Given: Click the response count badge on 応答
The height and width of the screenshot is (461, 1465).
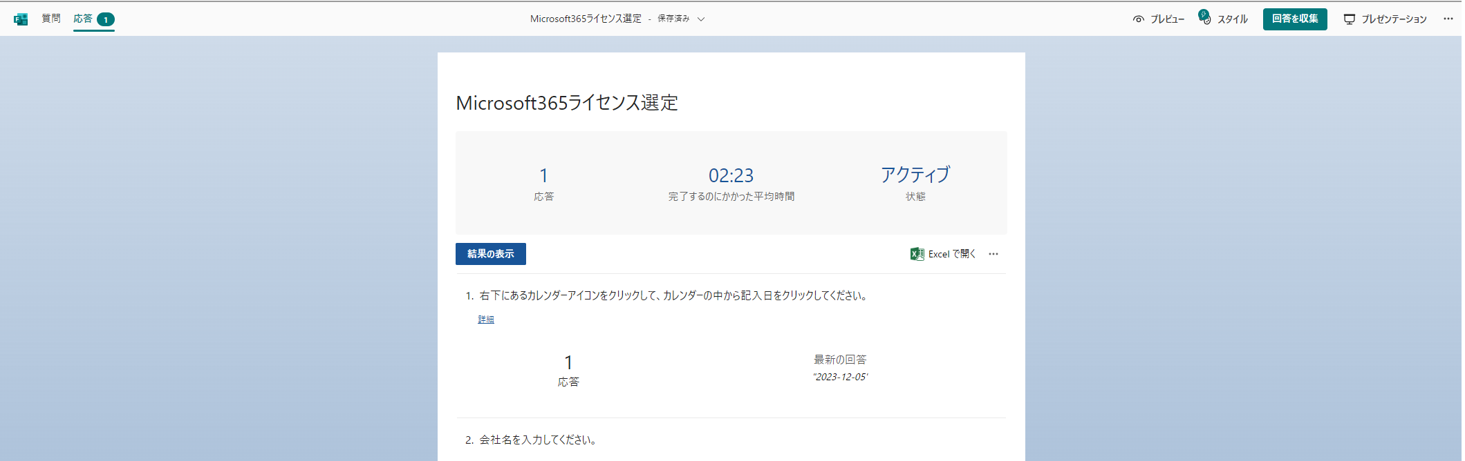Looking at the screenshot, I should [x=106, y=19].
